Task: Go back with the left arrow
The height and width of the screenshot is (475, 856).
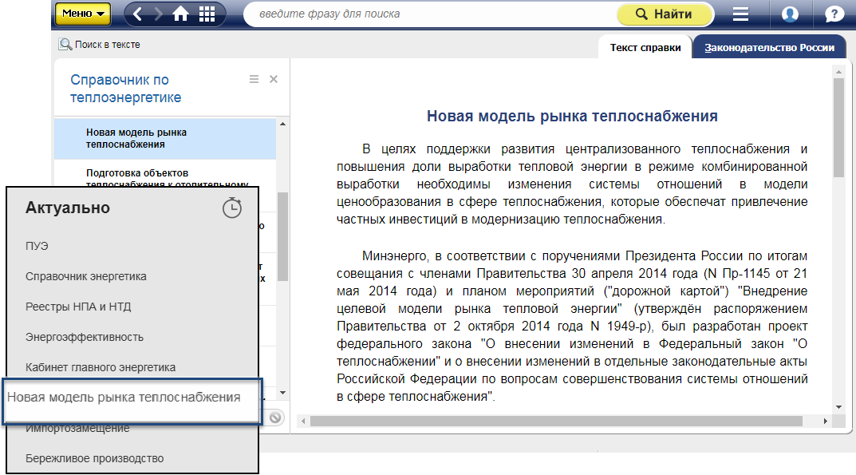Action: (138, 14)
